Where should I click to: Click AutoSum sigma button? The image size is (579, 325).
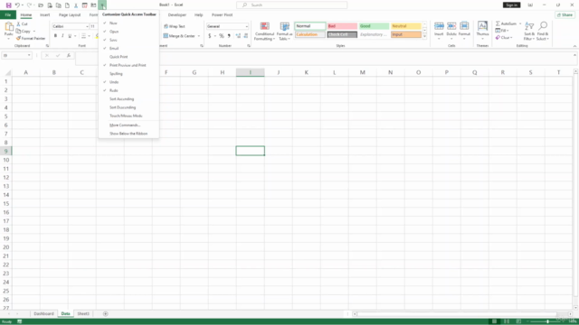click(x=506, y=23)
